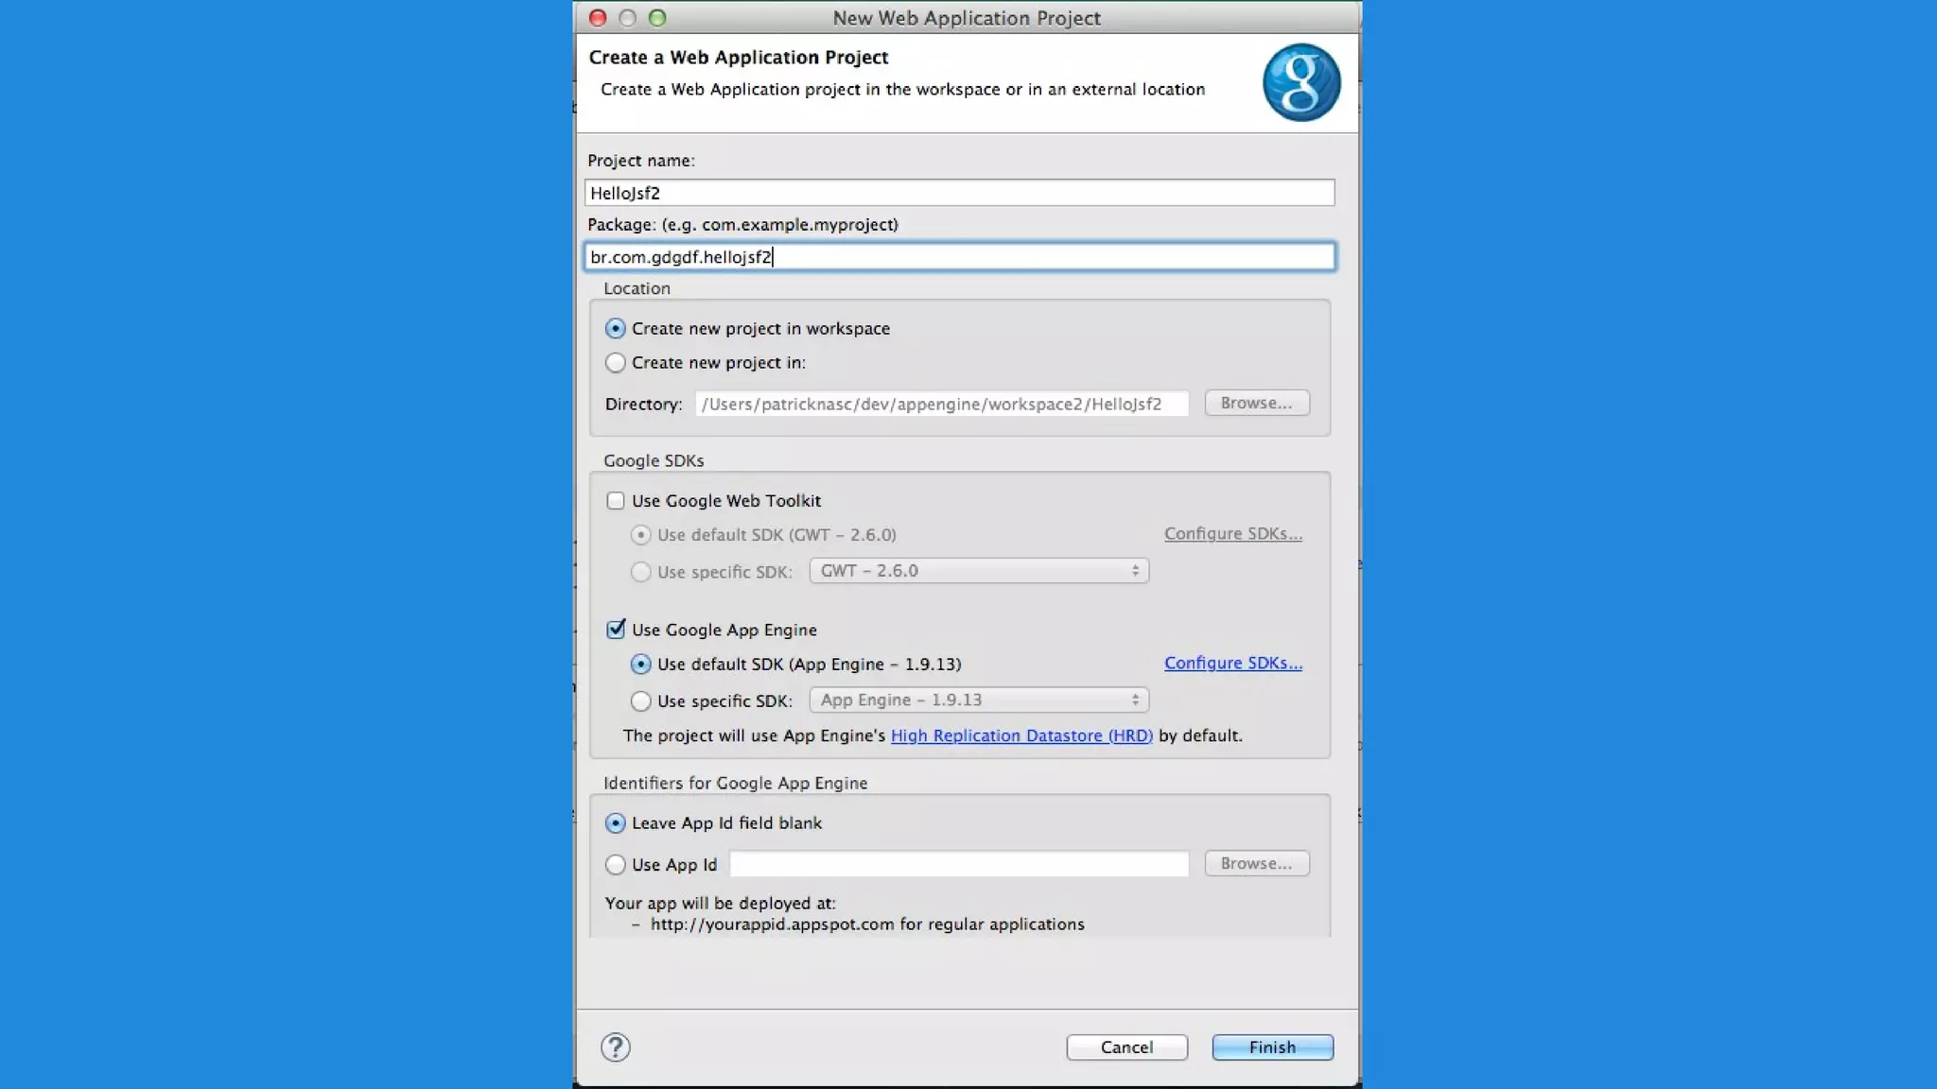
Task: Choose Use specific SDK for App Engine
Action: [x=641, y=700]
